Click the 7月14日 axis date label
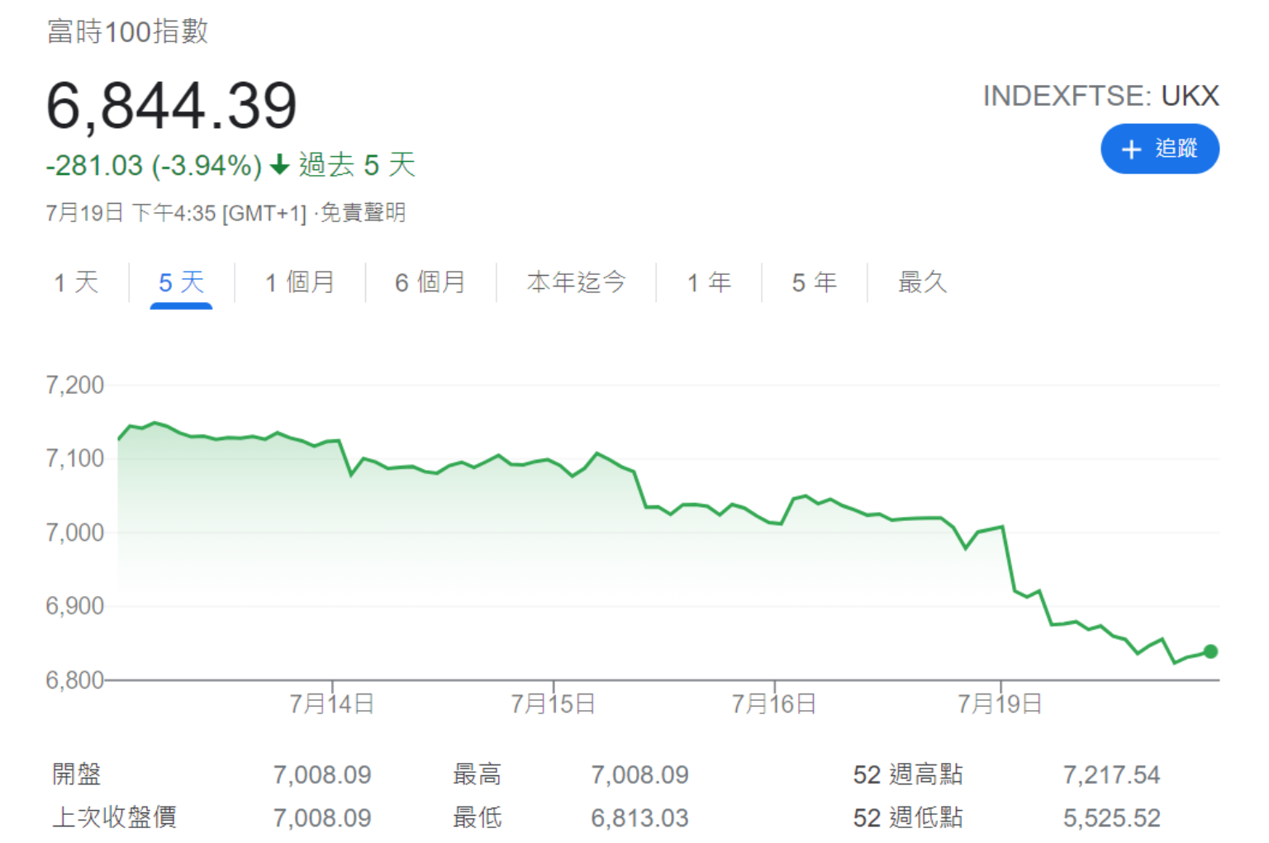The width and height of the screenshot is (1269, 843). click(332, 704)
